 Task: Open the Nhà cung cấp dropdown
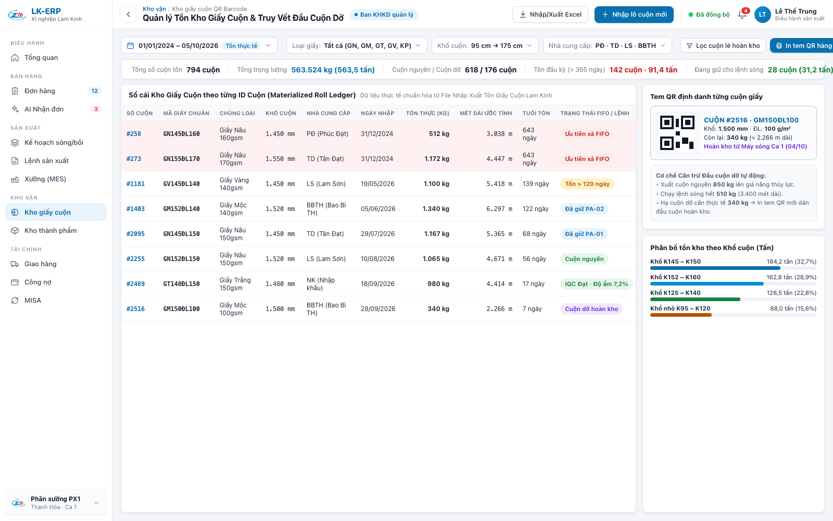click(x=607, y=46)
